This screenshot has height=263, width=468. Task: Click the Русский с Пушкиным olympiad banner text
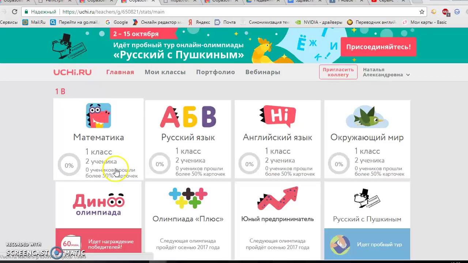178,55
